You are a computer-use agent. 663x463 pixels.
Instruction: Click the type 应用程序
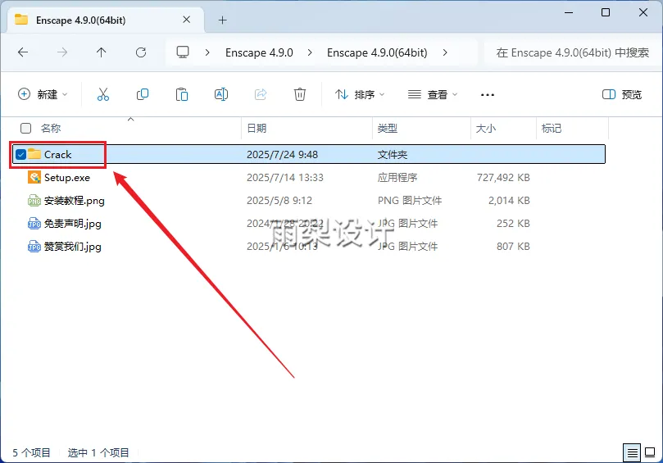tap(397, 178)
